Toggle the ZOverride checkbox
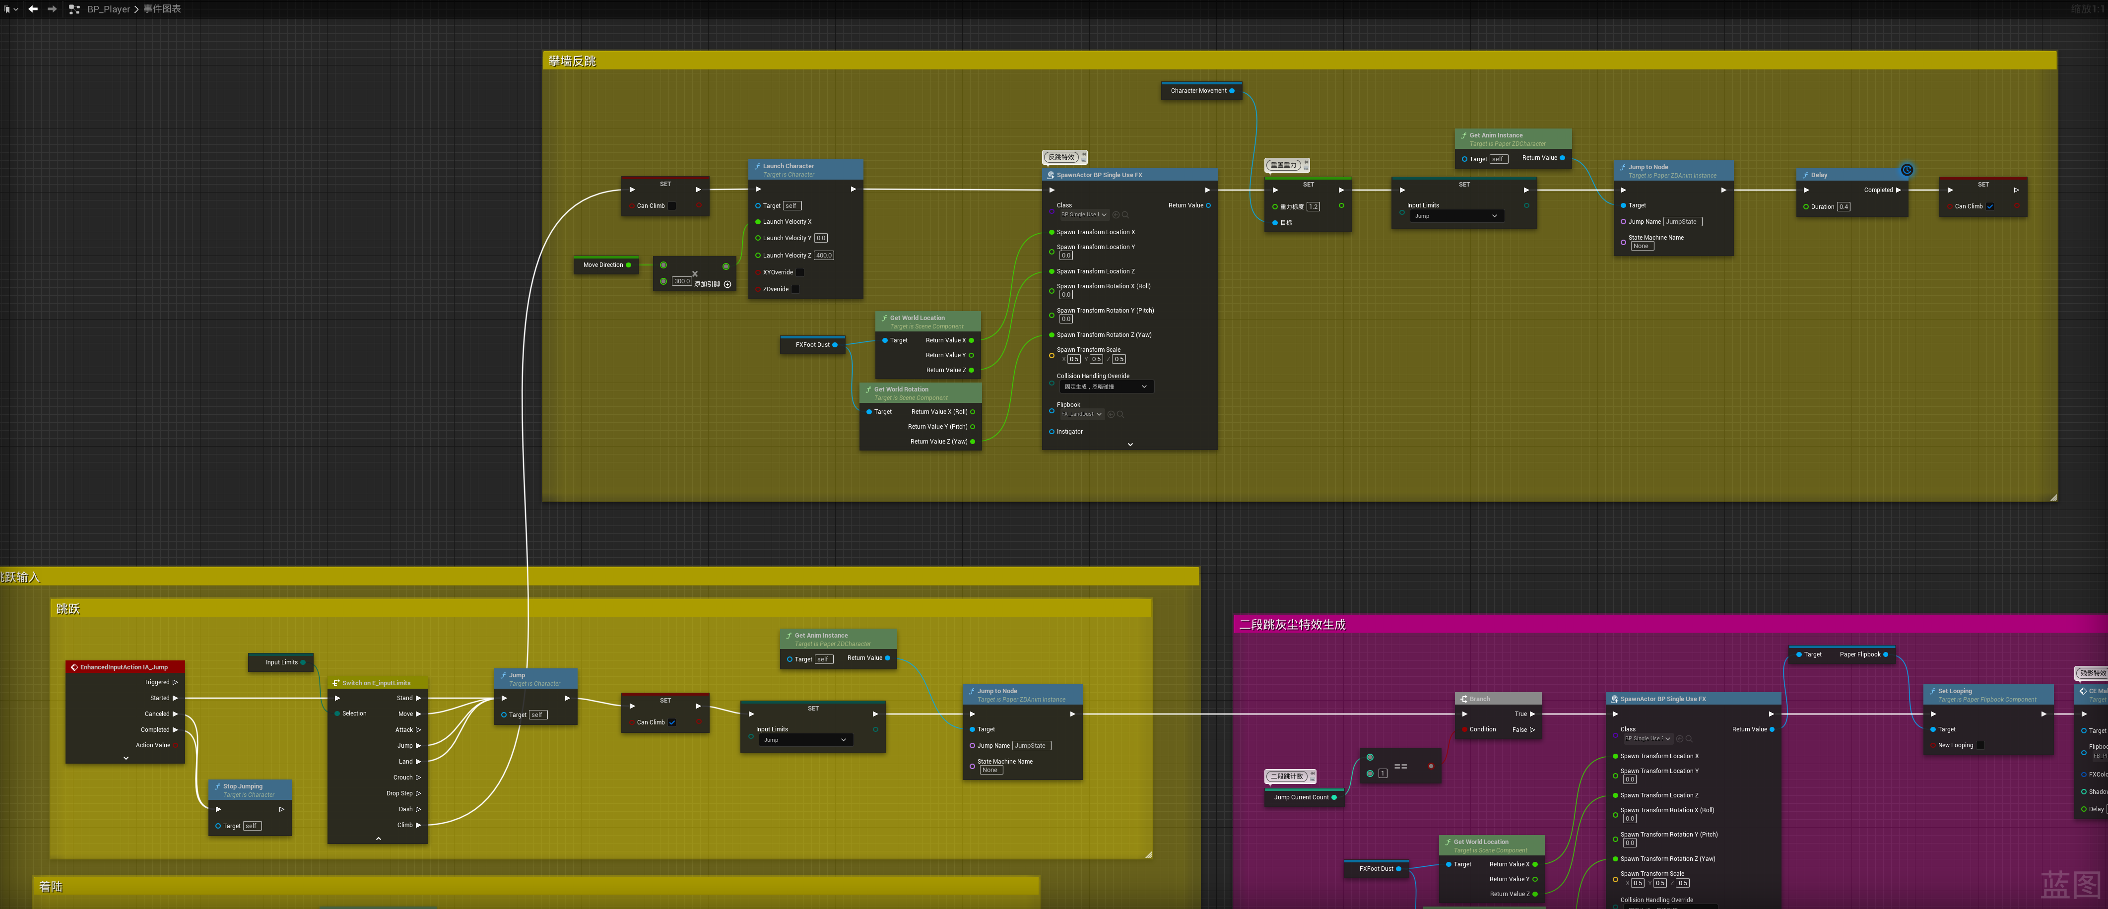This screenshot has width=2108, height=909. click(x=795, y=289)
